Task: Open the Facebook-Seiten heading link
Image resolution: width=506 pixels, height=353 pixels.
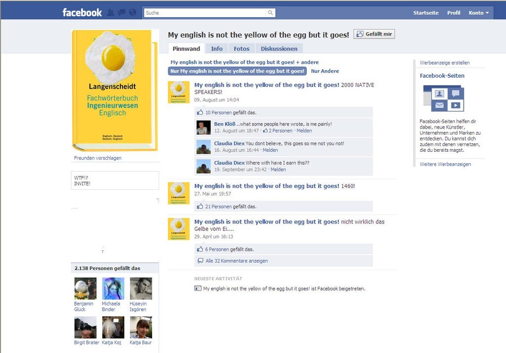Action: 442,76
